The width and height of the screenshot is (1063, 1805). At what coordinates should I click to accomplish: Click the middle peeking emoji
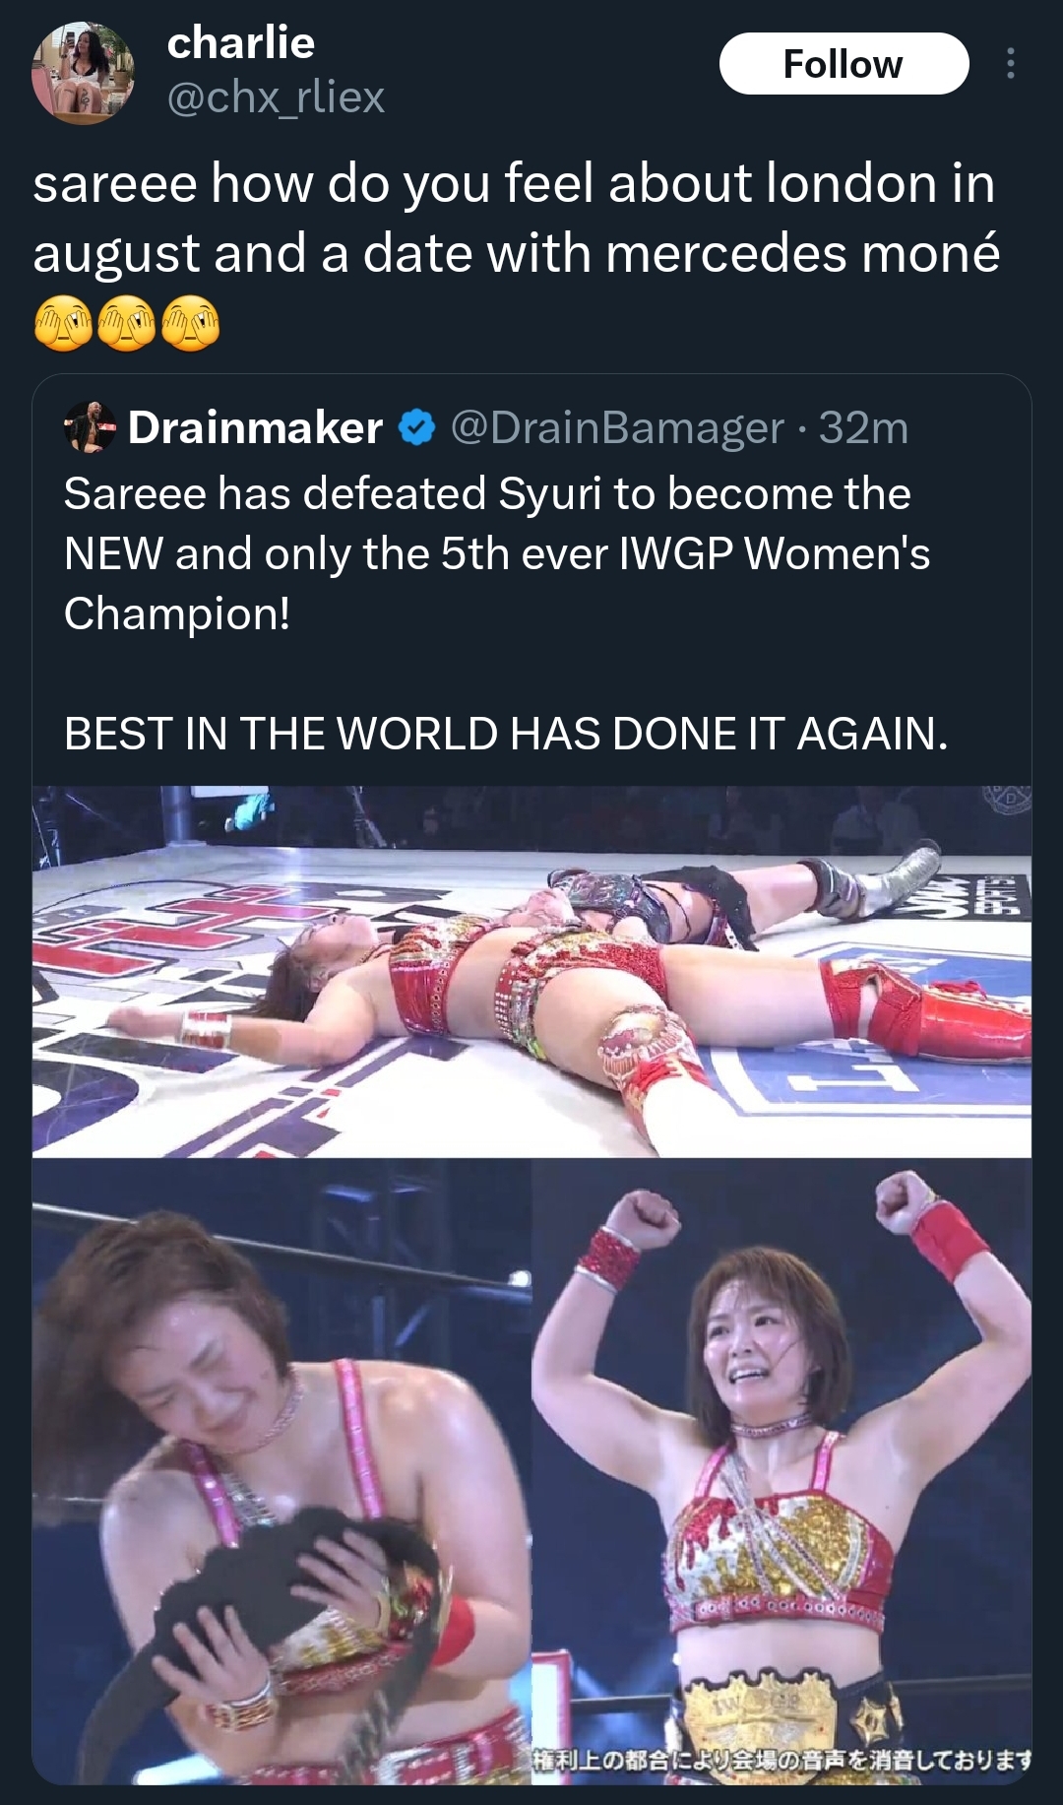tap(127, 324)
